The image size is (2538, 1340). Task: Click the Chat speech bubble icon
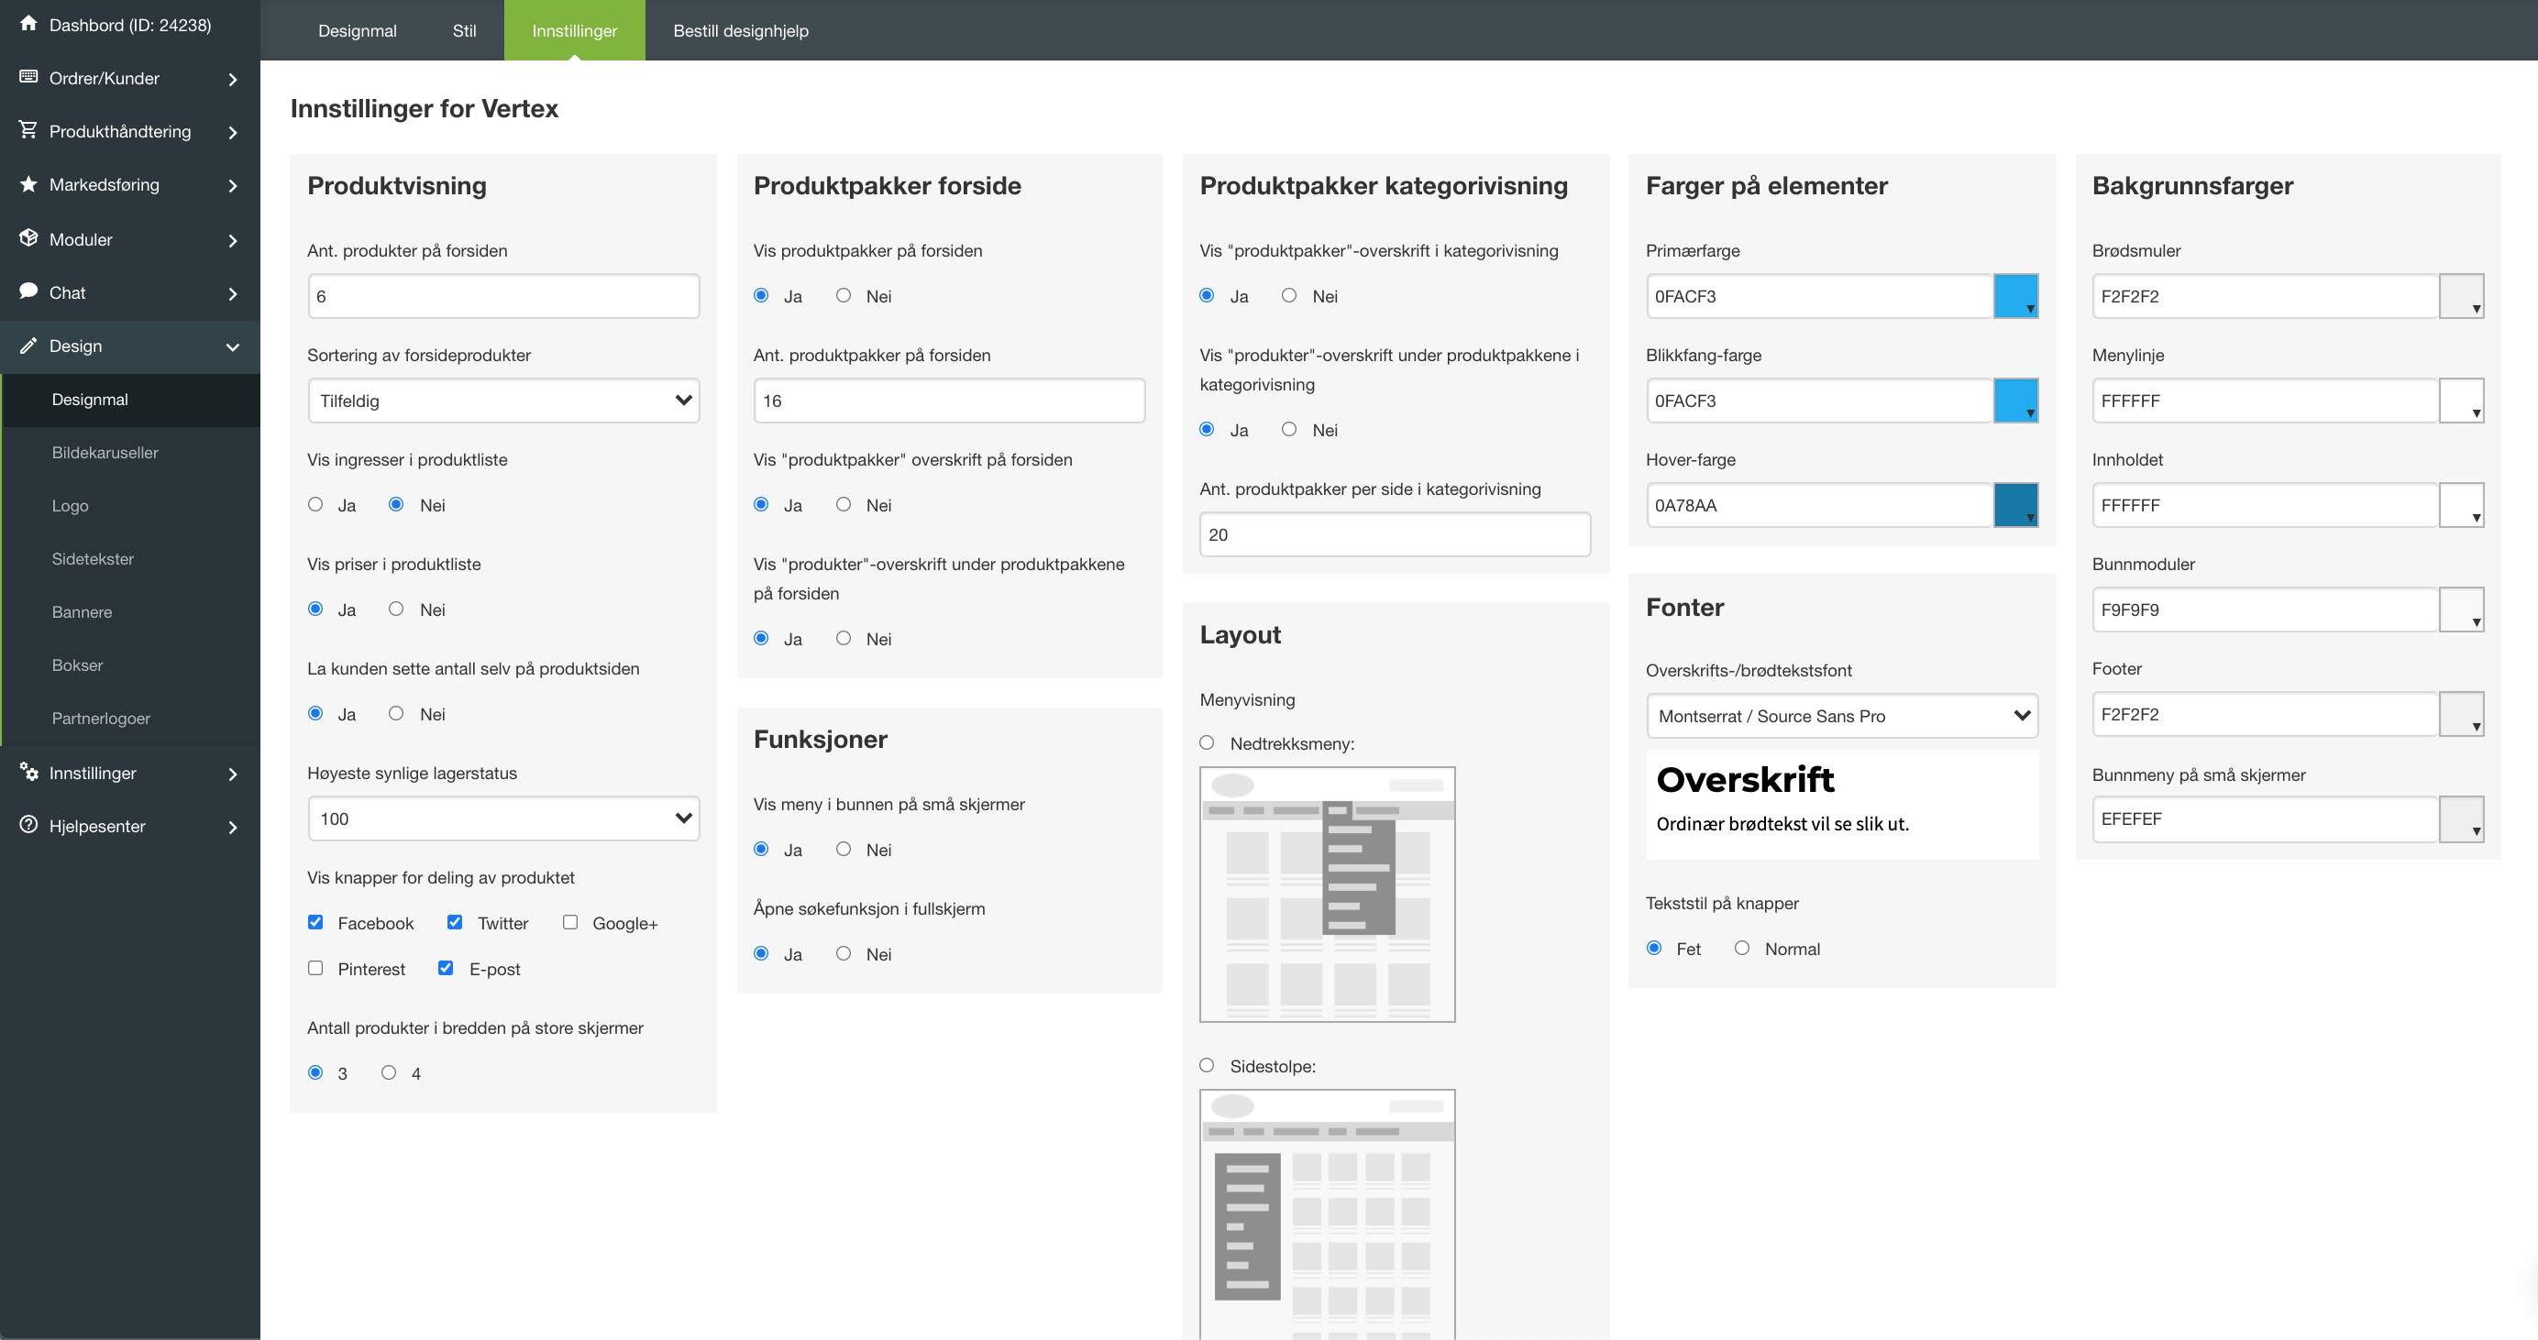28,291
